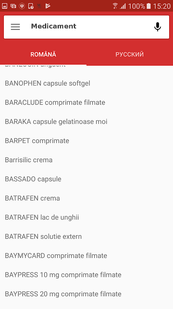Screen dimensions: 173x309
Task: Open the hamburger navigation menu
Action: click(x=15, y=27)
